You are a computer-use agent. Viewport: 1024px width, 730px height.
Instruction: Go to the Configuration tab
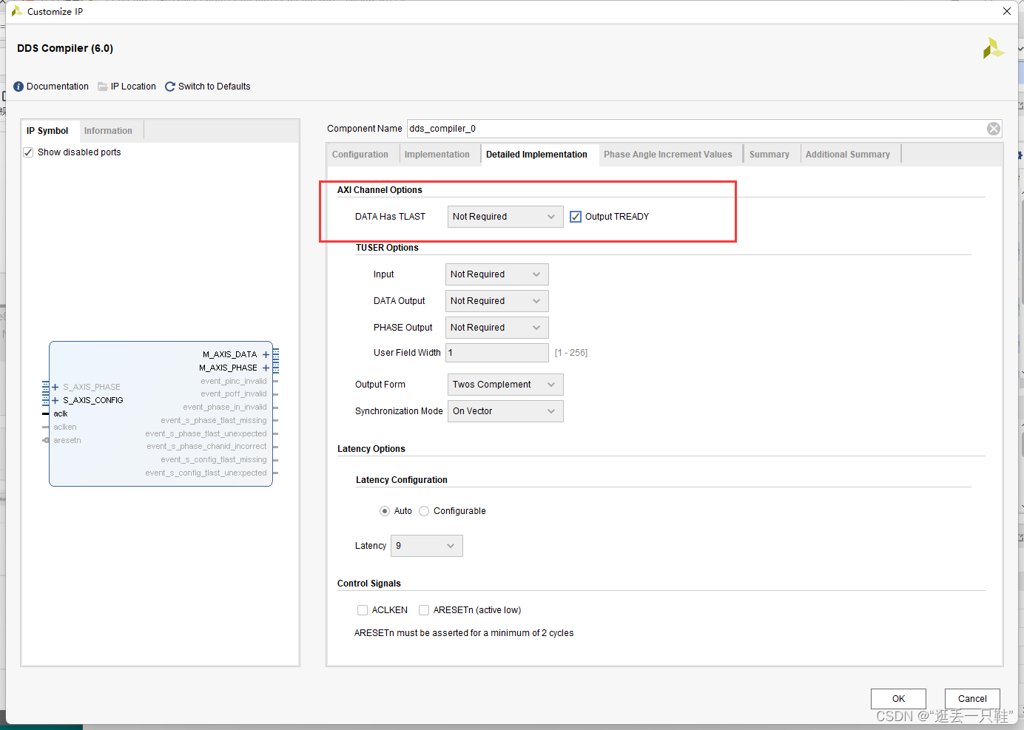coord(360,155)
